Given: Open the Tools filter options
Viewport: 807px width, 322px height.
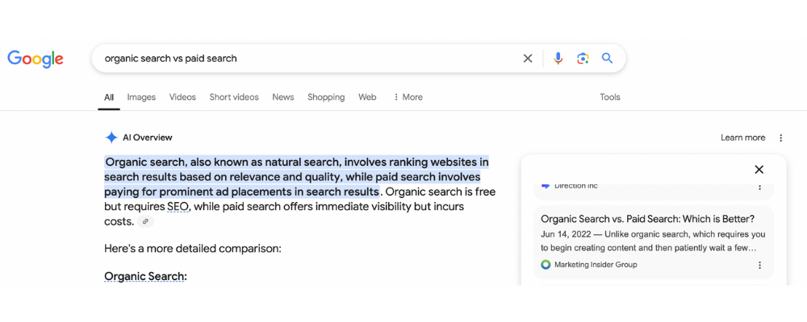Looking at the screenshot, I should [x=610, y=97].
